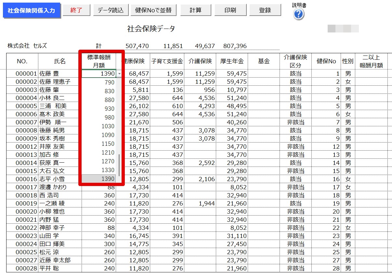Click the 性別 cell for 髙木 政美
The width and height of the screenshot is (392, 274).
coord(348,114)
